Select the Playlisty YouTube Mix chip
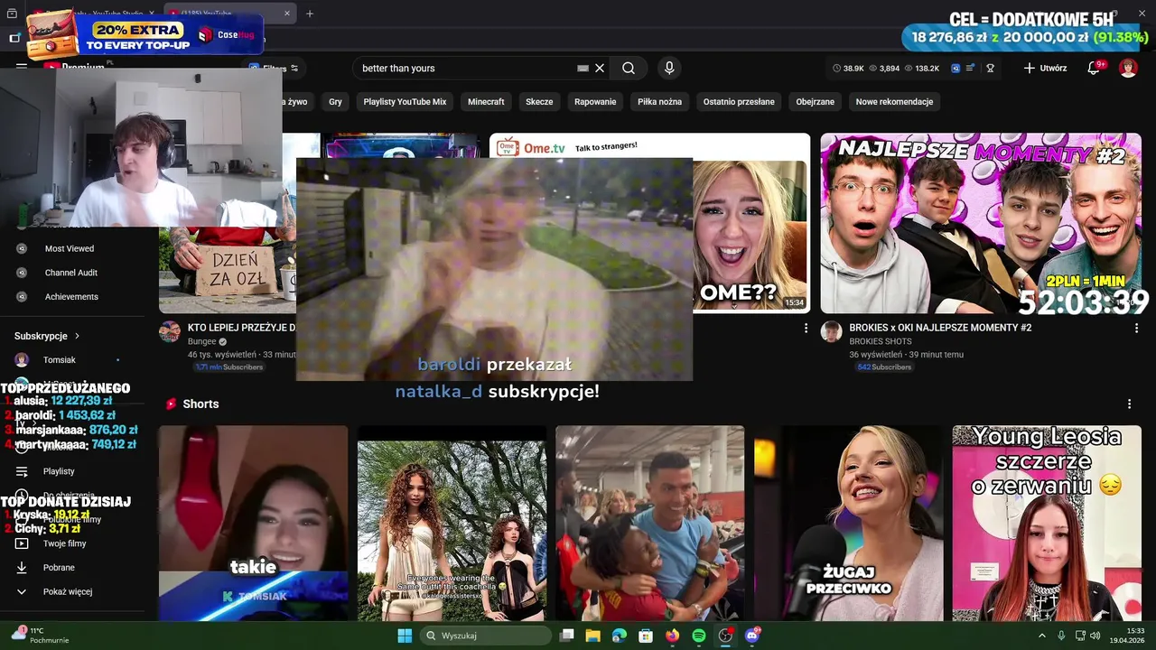Screen dimensions: 1156x650 (x=405, y=102)
